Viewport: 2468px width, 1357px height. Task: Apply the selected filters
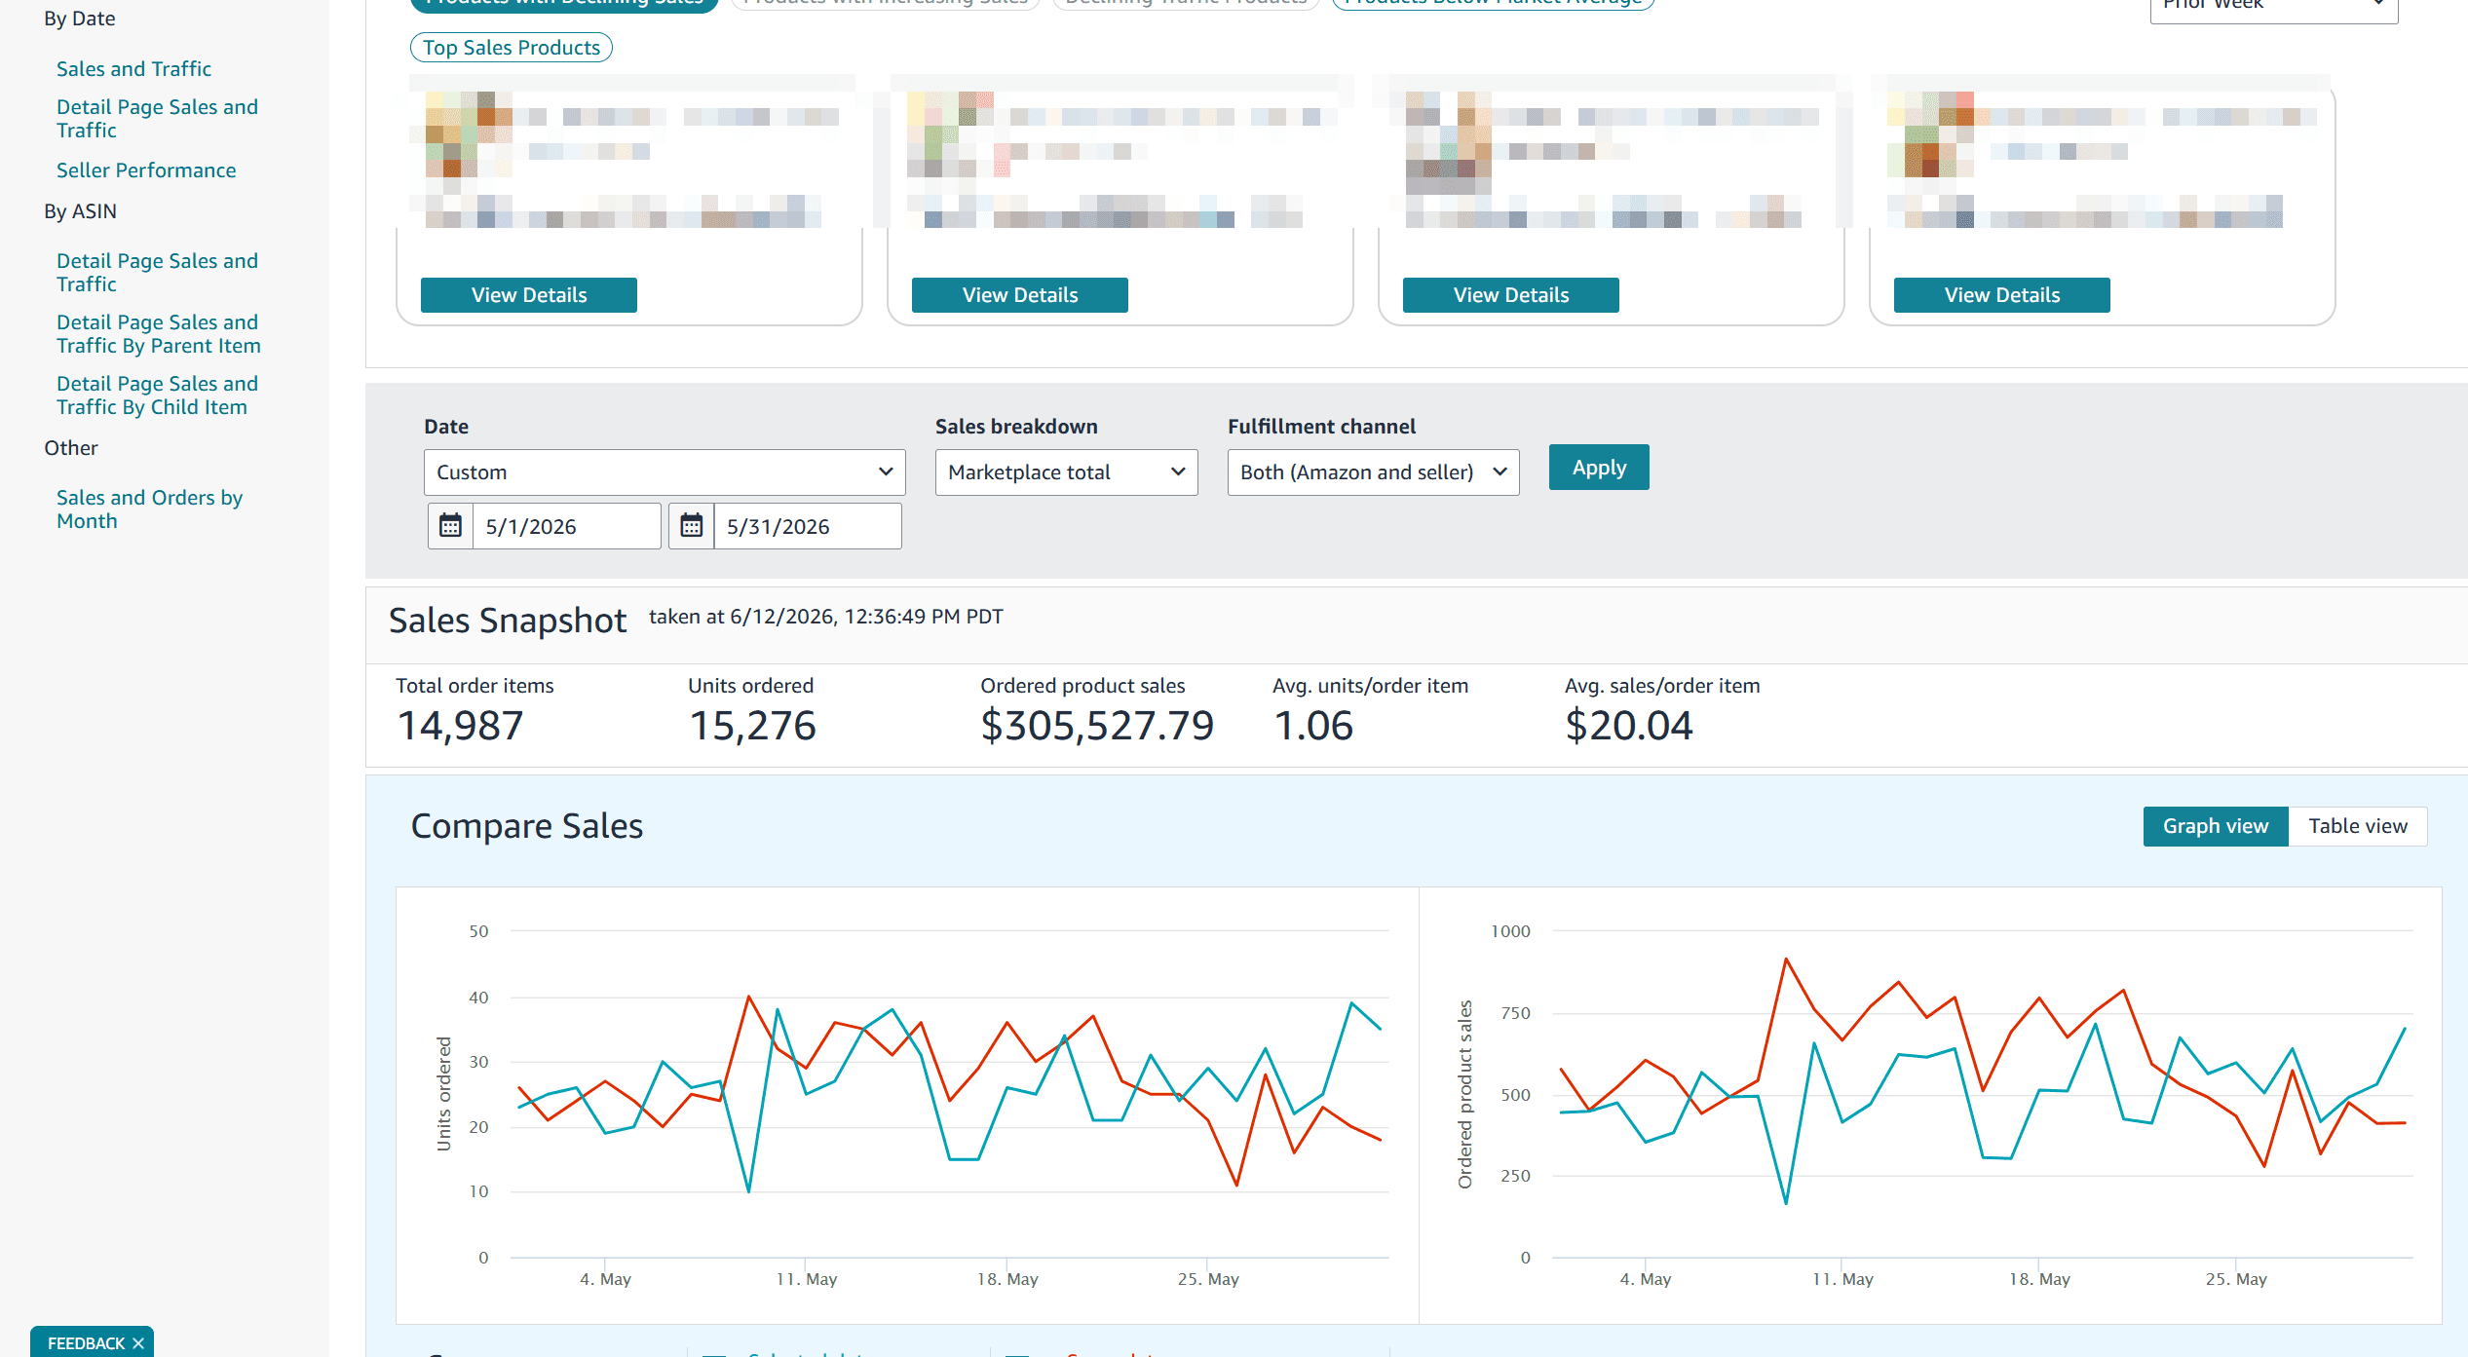click(1599, 468)
